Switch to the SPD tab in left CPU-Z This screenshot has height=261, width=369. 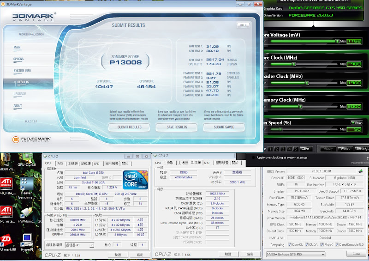pyautogui.click(x=96, y=164)
